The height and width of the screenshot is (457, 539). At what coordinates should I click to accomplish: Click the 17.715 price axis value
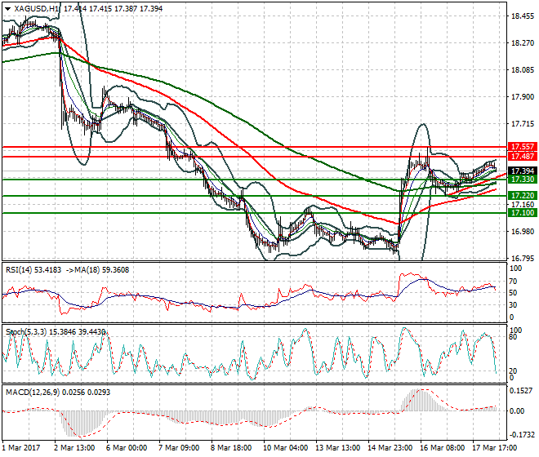(523, 124)
